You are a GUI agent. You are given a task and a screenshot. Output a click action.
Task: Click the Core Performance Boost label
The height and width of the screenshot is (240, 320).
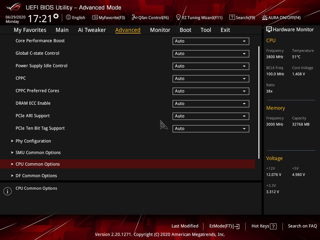coord(40,41)
